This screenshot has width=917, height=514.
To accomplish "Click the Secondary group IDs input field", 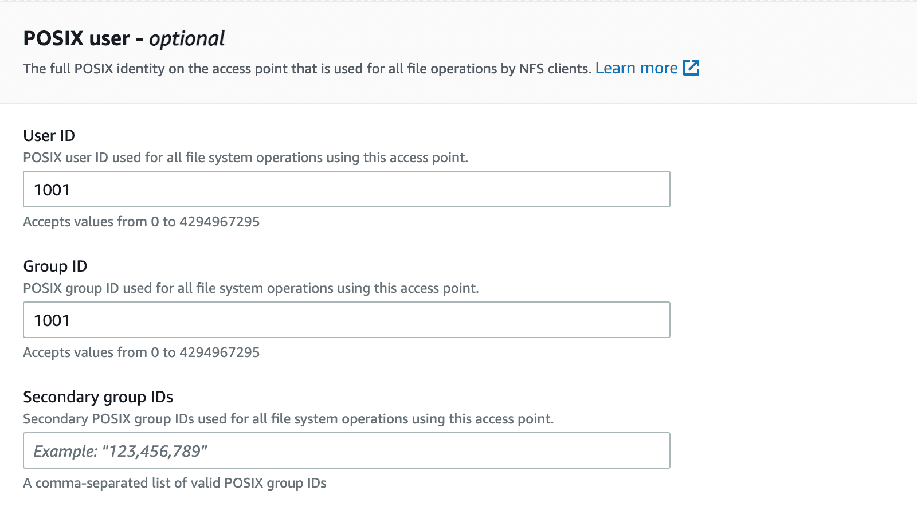I will [x=346, y=450].
